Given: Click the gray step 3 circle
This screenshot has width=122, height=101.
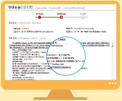Looking at the screenshot, I should [x=83, y=17].
